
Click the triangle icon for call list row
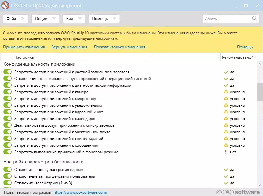(226, 125)
